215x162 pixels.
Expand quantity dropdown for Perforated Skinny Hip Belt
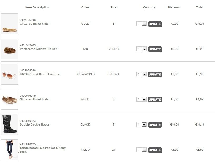click(144, 49)
